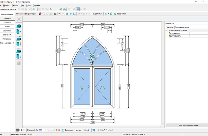208x136 pixels.
Task: Click Сохранить и закрыть button
Action: pos(8,9)
